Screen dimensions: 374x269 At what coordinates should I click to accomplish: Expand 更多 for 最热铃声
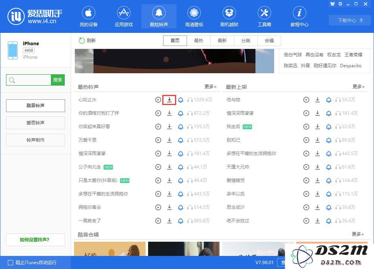[210, 86]
